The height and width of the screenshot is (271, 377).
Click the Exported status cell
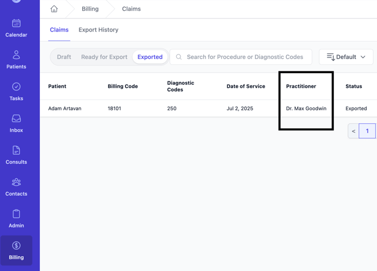coord(356,109)
